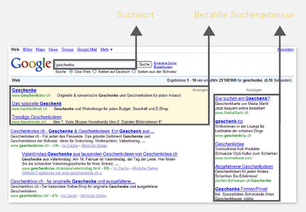This screenshot has height=212, width=306.
Task: Open 'Trendige Geschenkideen' ad link
Action: pyautogui.click(x=37, y=117)
